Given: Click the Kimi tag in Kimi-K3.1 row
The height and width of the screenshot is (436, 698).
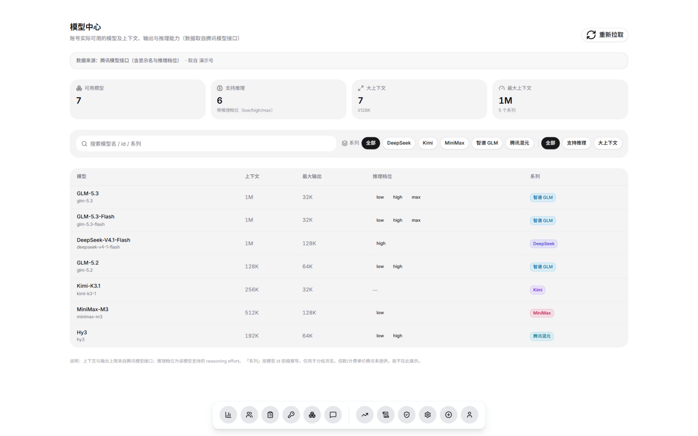Looking at the screenshot, I should (x=537, y=290).
